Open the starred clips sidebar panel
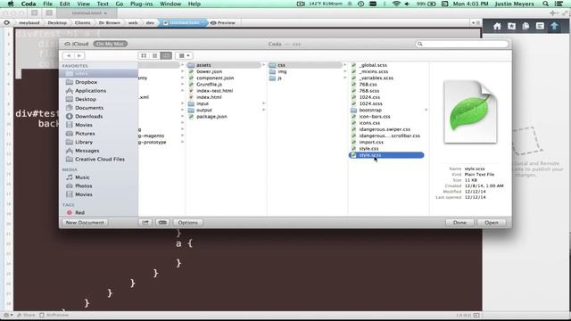This screenshot has height=321, width=571. click(x=511, y=26)
